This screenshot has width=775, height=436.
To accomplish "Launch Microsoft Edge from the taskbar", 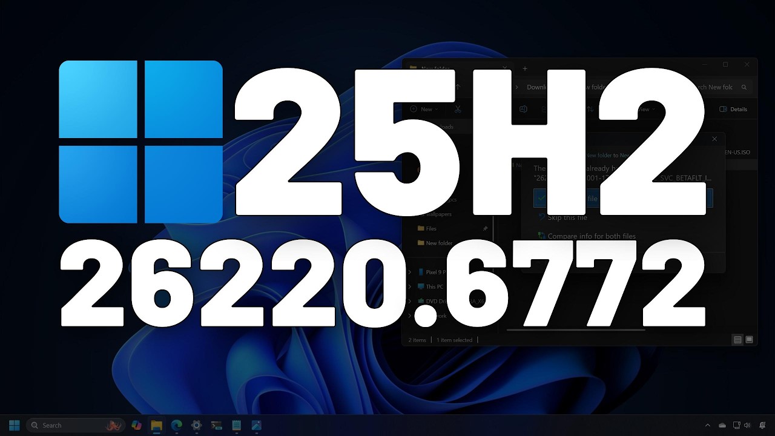I will [176, 425].
